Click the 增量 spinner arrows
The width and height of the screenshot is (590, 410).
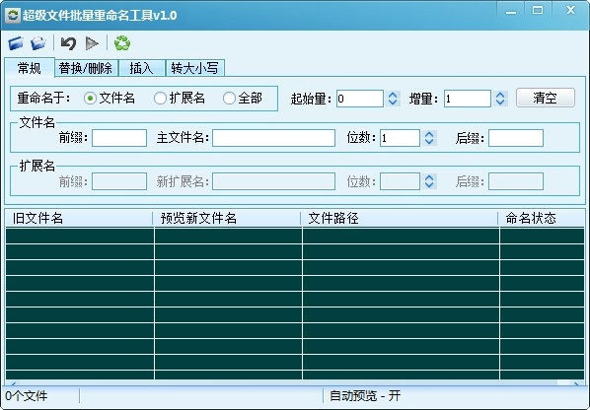(500, 99)
